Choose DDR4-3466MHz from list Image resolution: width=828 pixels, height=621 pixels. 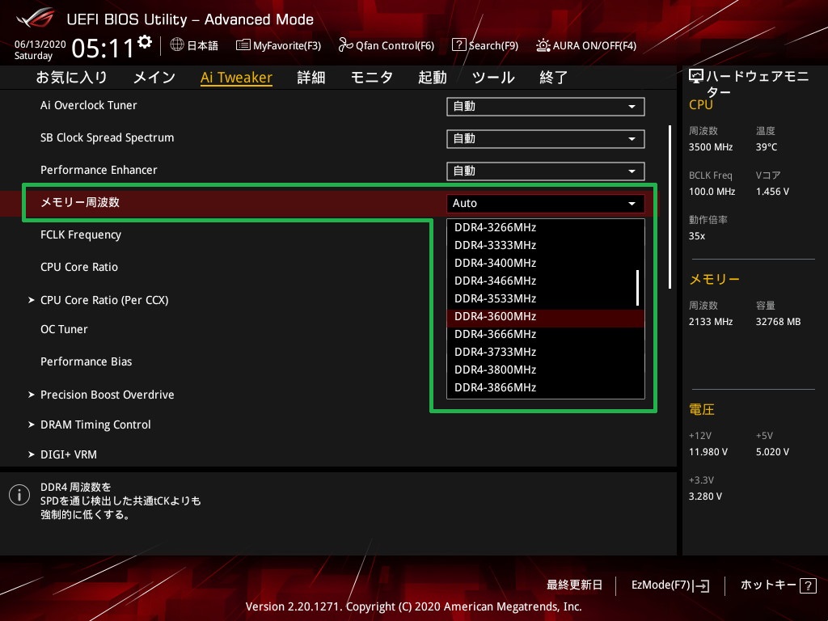click(546, 281)
